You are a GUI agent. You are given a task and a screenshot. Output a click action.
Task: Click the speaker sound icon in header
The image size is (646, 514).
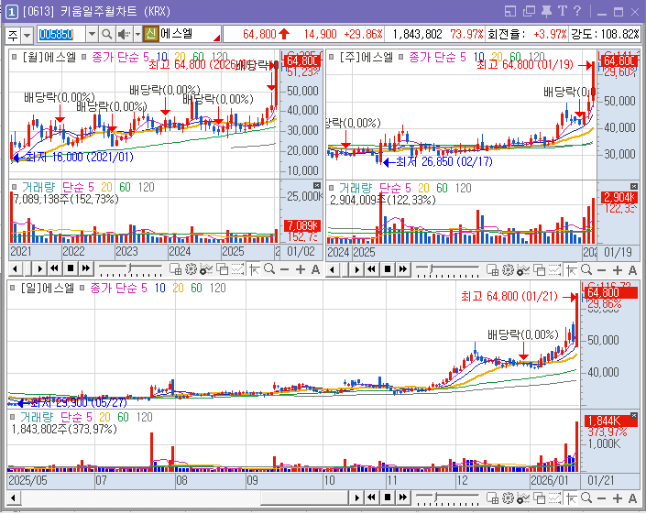[x=124, y=34]
